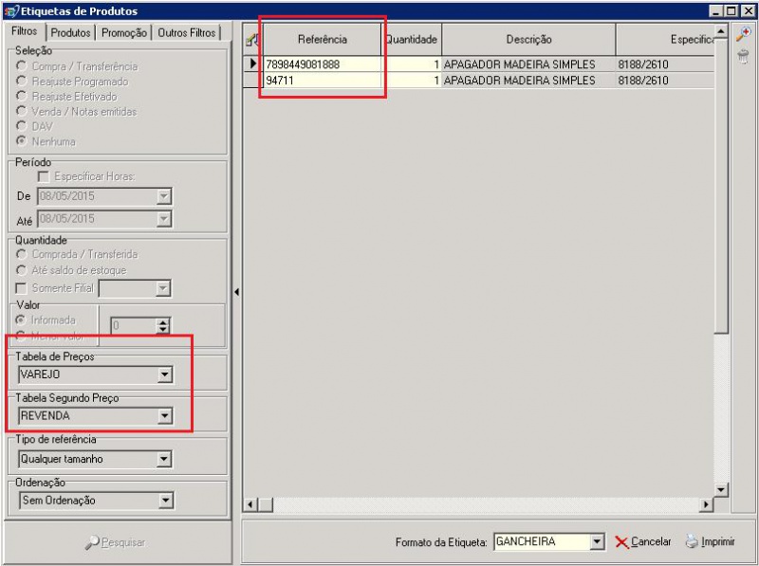Click the add item magnifier icon
Image resolution: width=759 pixels, height=566 pixels.
coord(743,33)
